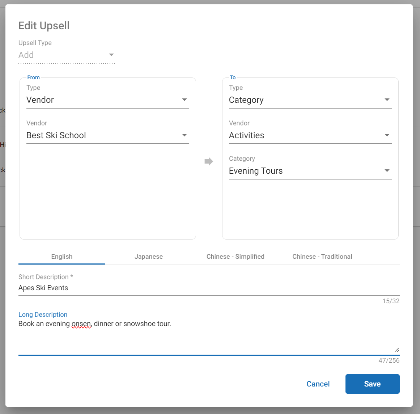This screenshot has width=420, height=414.
Task: Click the resize handle of the Long Description box
Action: coord(397,350)
